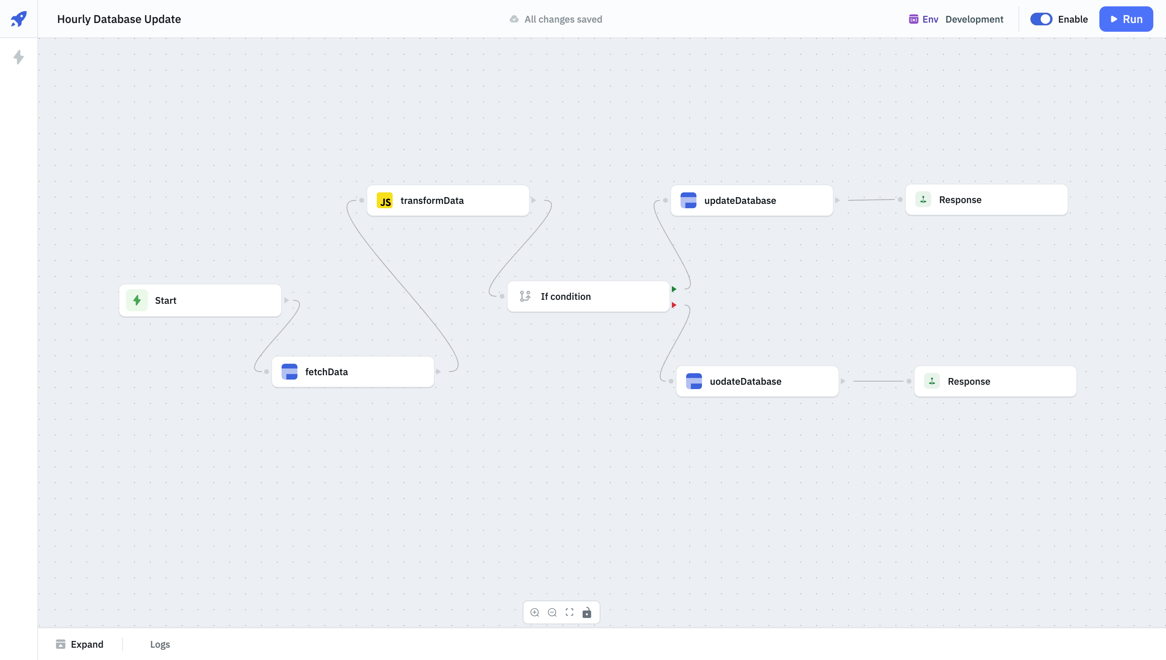This screenshot has width=1166, height=660.
Task: Select the upper Response node
Action: (986, 200)
